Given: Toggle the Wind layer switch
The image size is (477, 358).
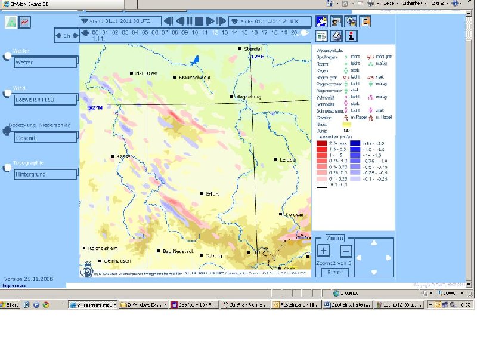Looking at the screenshot, I should coord(7,93).
